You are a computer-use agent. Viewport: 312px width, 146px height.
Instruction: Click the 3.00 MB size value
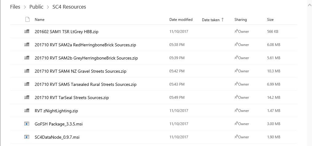click(x=274, y=124)
